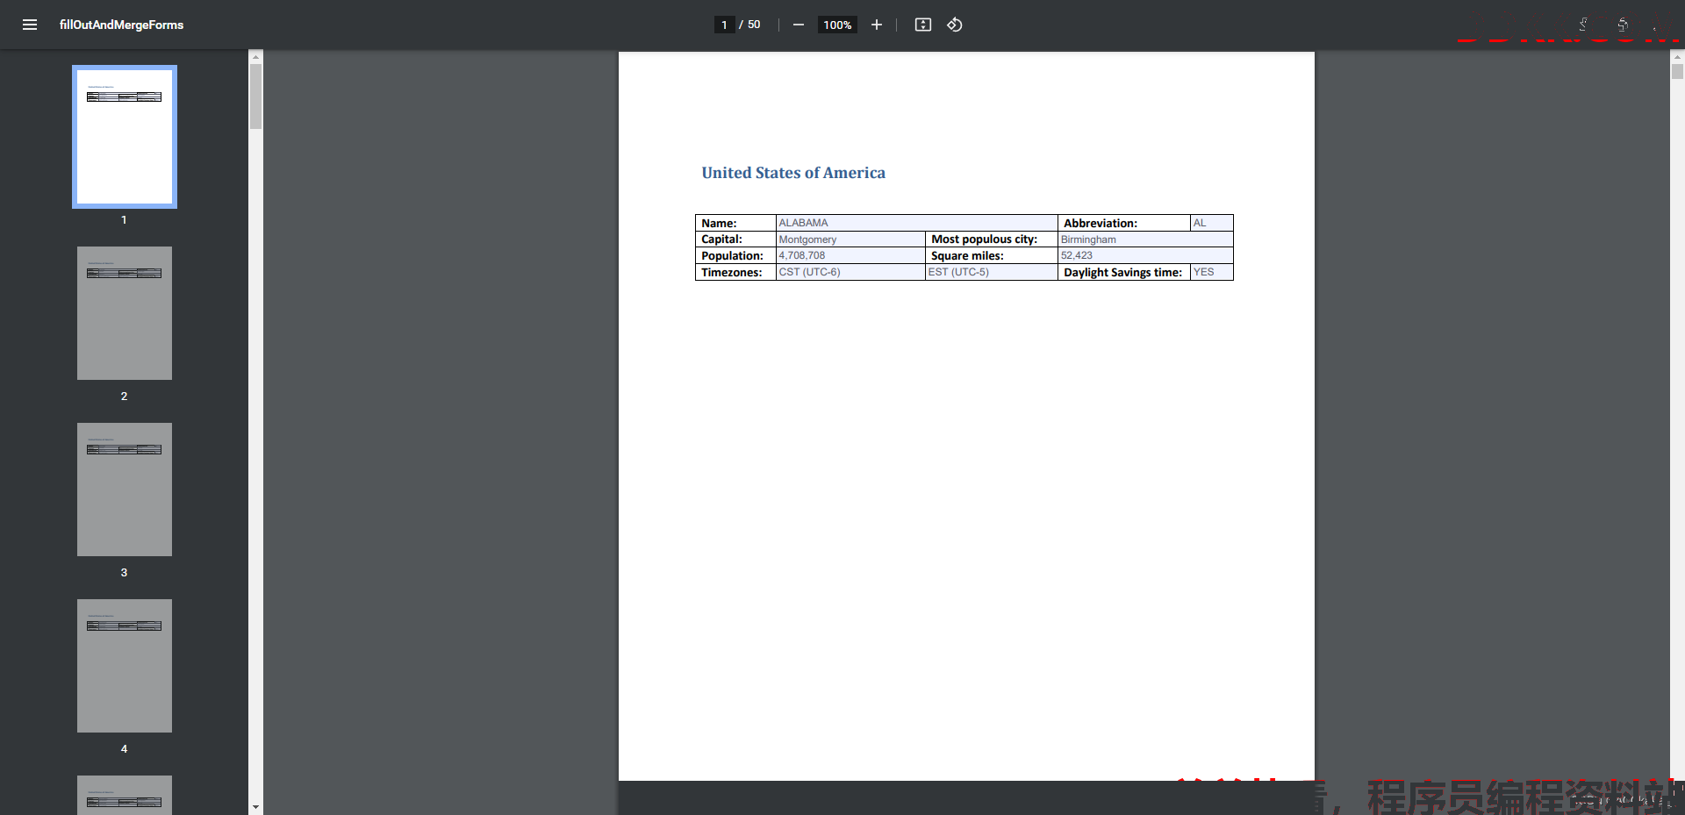This screenshot has height=815, width=1685.
Task: Click the timezone field CST (UTC-6)
Action: tap(850, 272)
